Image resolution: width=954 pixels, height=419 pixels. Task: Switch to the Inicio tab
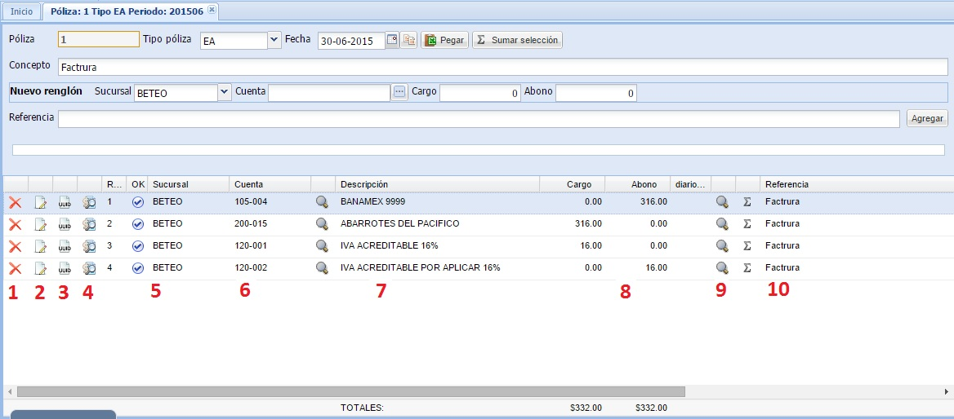(x=21, y=11)
